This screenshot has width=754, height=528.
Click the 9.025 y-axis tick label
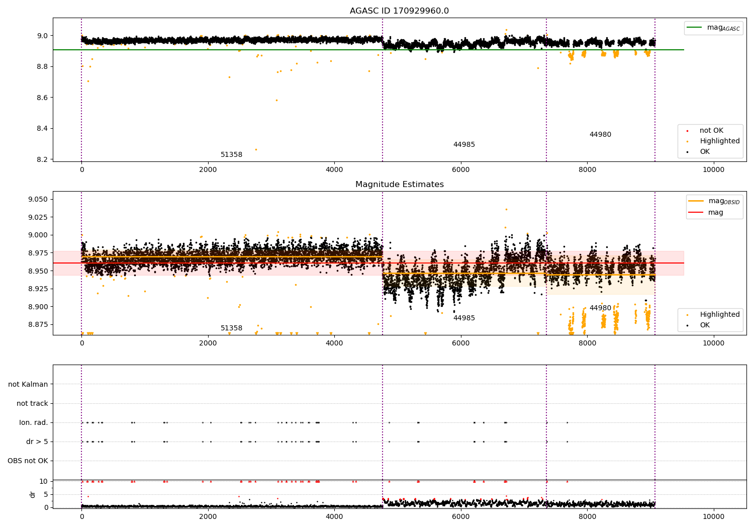[38, 217]
